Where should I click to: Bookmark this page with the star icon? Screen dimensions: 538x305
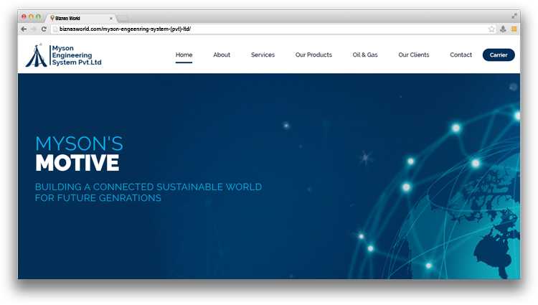point(491,29)
